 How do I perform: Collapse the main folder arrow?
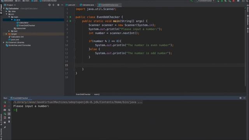tap(9, 17)
